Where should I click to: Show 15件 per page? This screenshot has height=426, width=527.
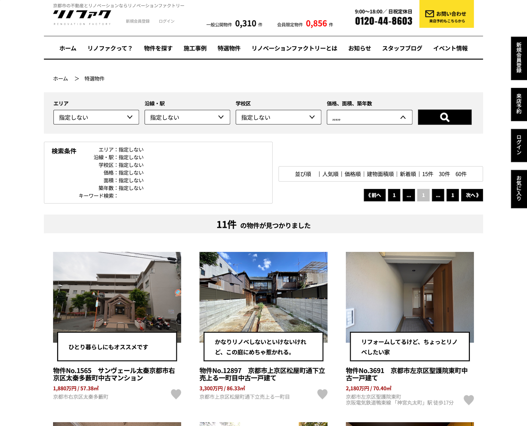428,174
